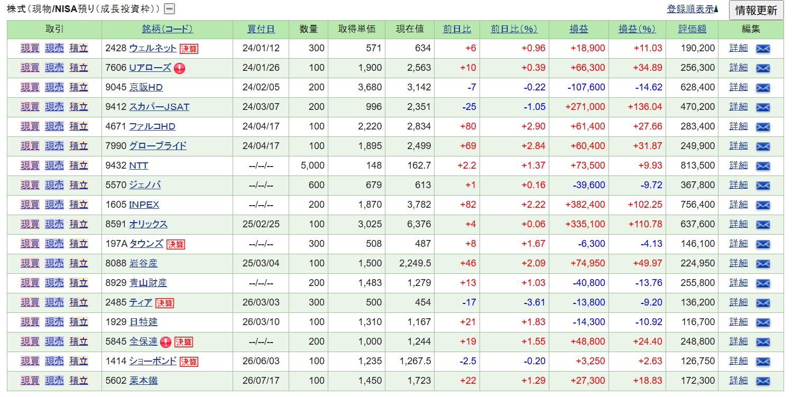Open the 京阪HD stock link
Viewport: 793px width, 397px height.
146,87
